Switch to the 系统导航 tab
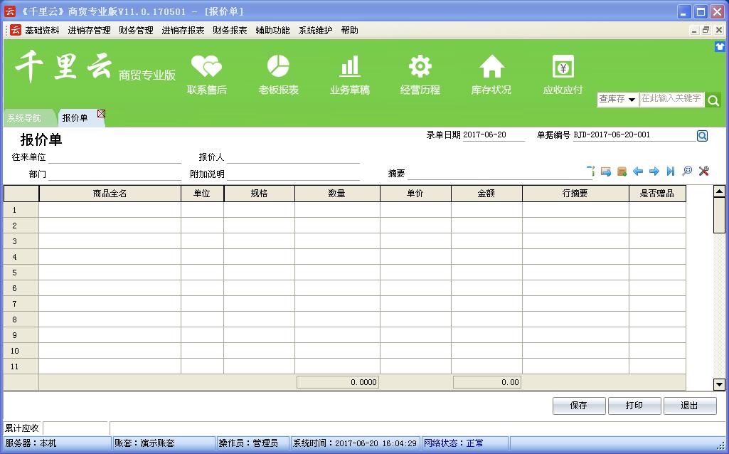This screenshot has width=729, height=454. tap(25, 118)
